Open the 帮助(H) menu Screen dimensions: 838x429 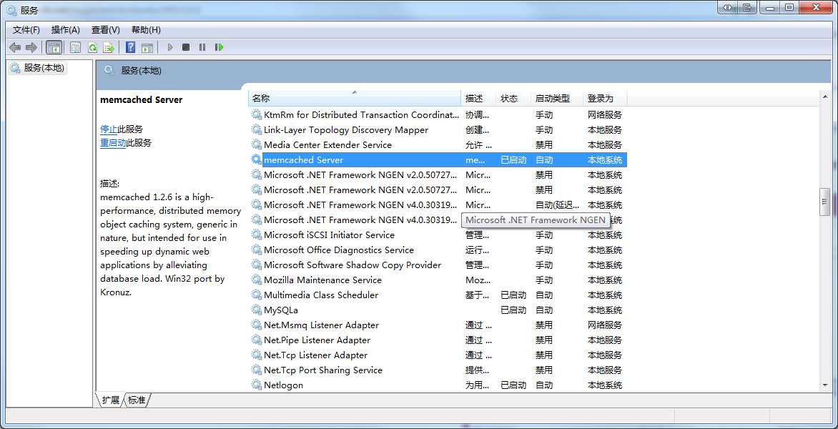click(146, 30)
